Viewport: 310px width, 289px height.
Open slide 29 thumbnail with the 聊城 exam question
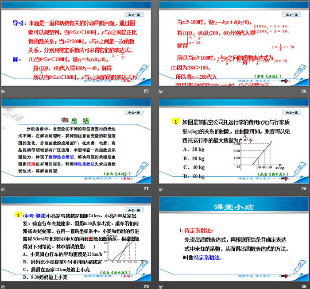coord(76,239)
